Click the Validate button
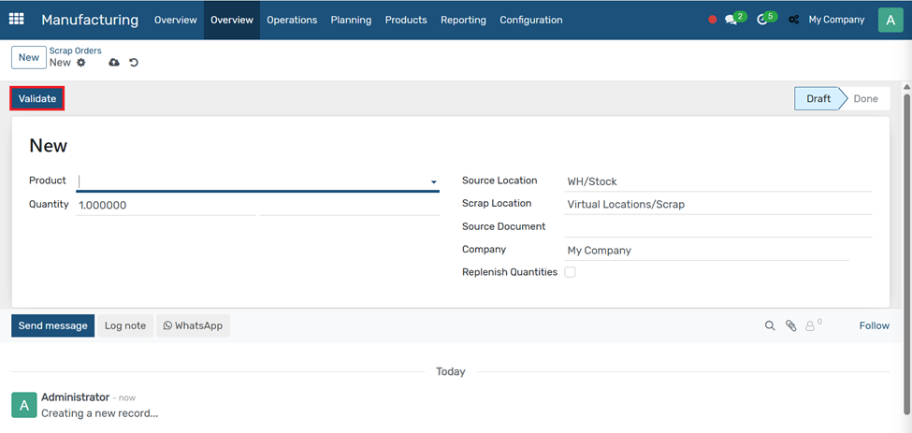The width and height of the screenshot is (912, 433). pos(37,98)
